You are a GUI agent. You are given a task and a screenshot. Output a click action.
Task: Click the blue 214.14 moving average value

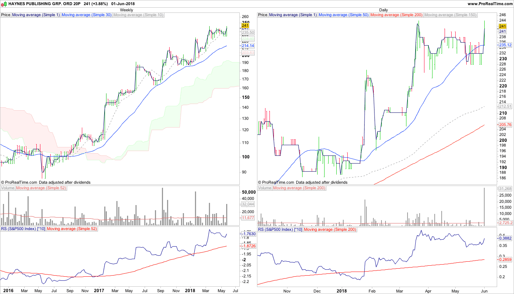[x=248, y=46]
